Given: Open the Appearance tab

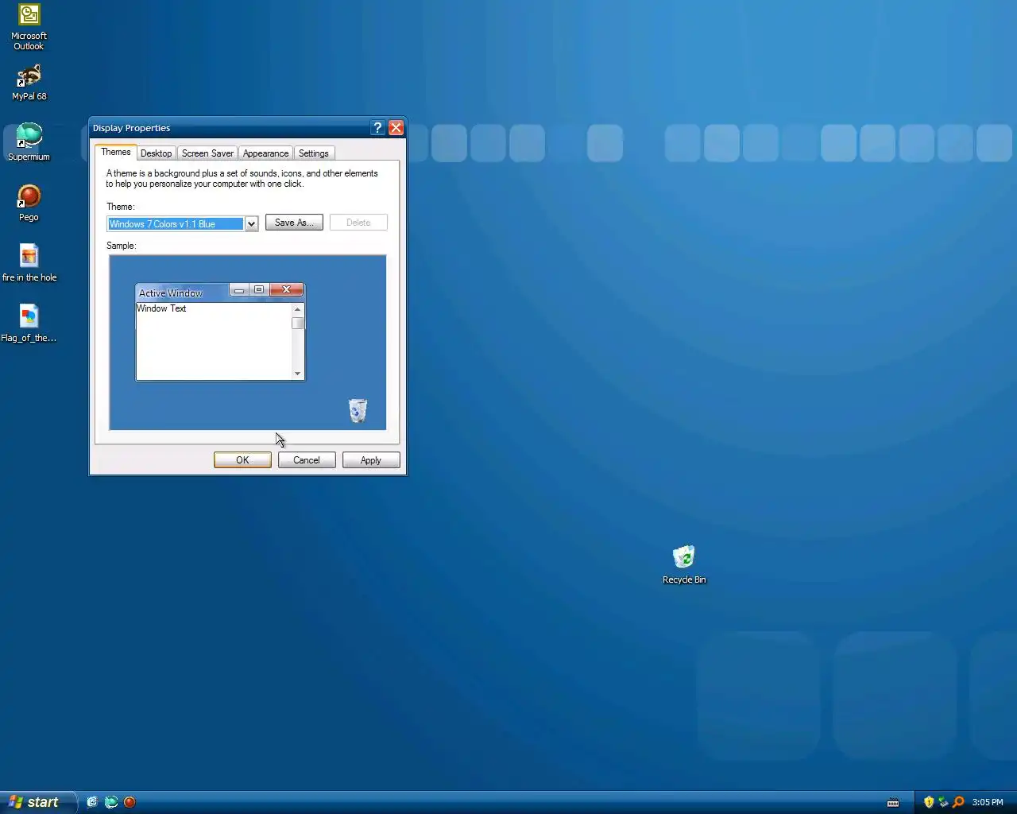Looking at the screenshot, I should click(265, 153).
